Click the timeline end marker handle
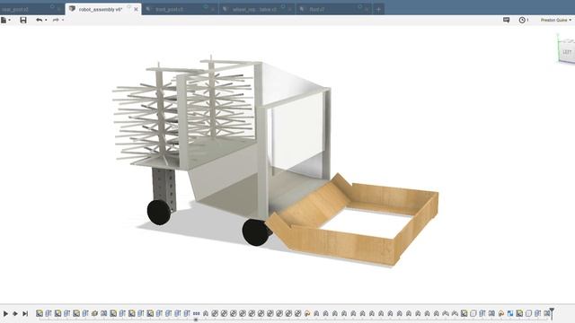Image resolution: width=575 pixels, height=323 pixels. pos(552,313)
